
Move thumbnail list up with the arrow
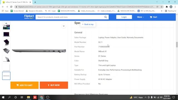tap(6, 23)
